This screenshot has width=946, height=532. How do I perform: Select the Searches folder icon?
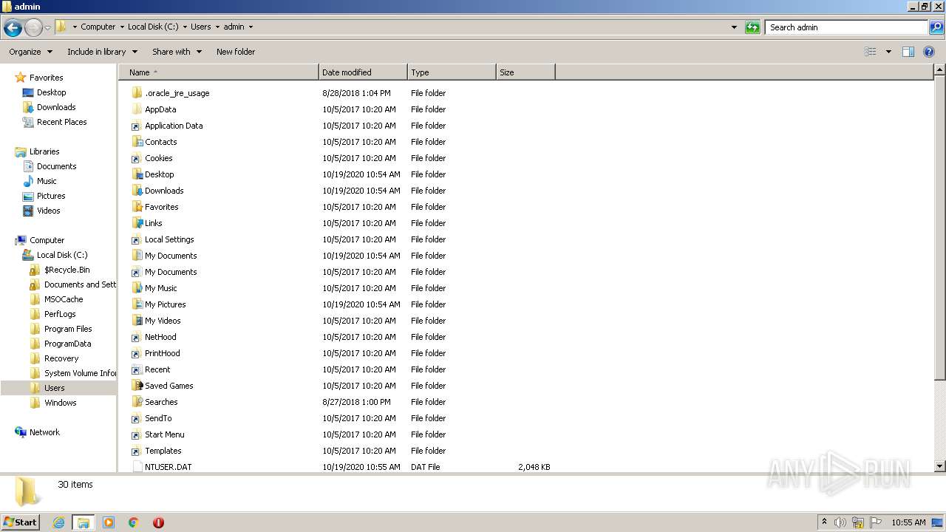tap(137, 402)
